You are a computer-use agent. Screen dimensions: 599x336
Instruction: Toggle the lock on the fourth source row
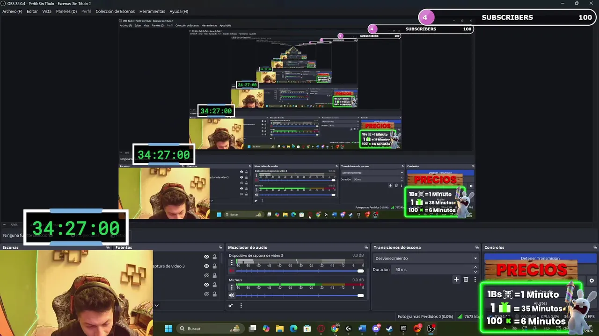[215, 285]
